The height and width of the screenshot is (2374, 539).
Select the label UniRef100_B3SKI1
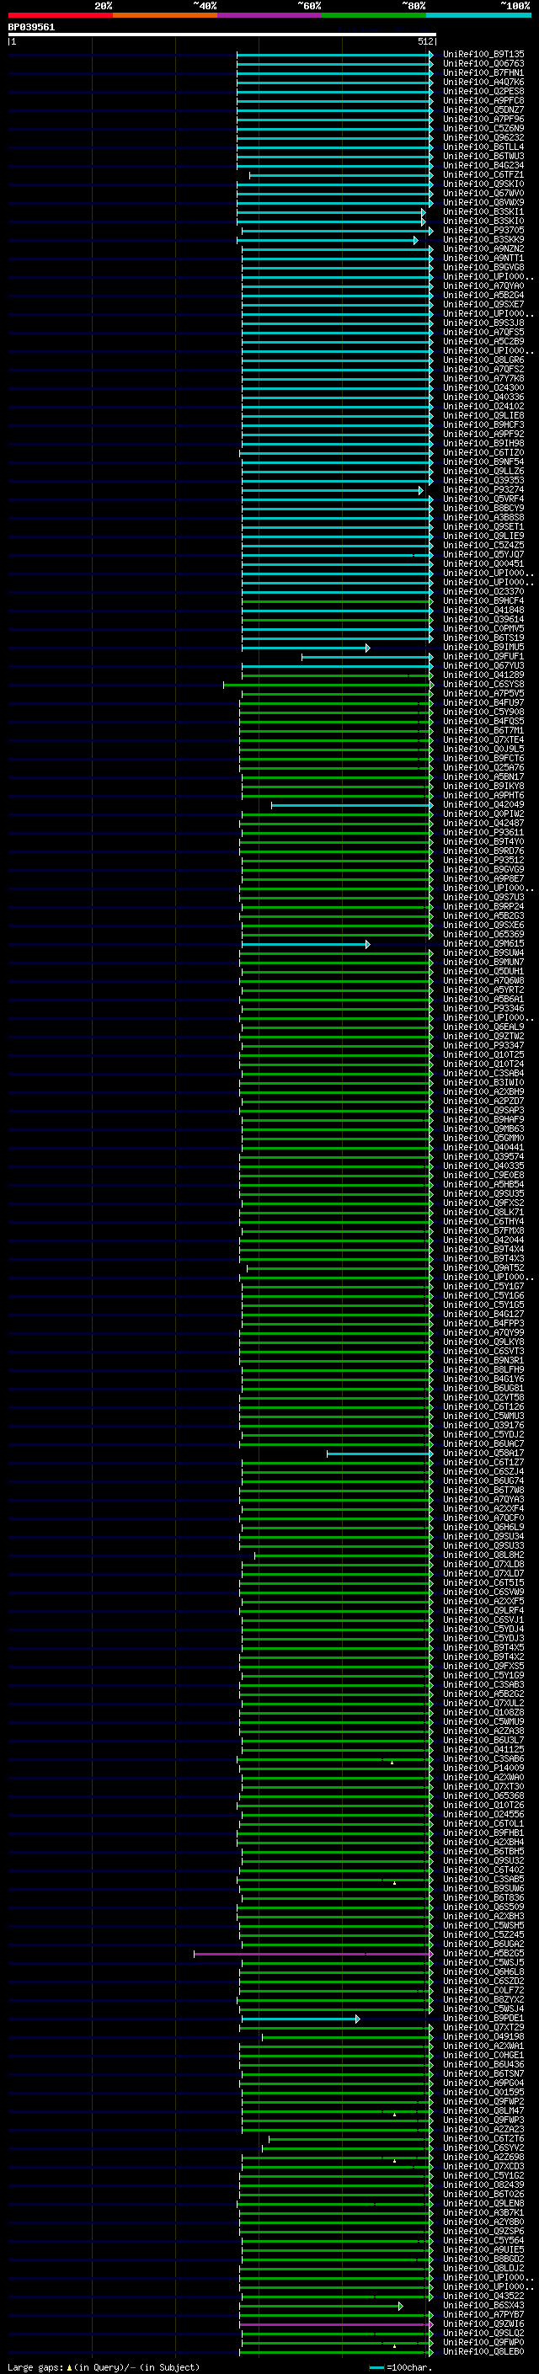pos(483,212)
